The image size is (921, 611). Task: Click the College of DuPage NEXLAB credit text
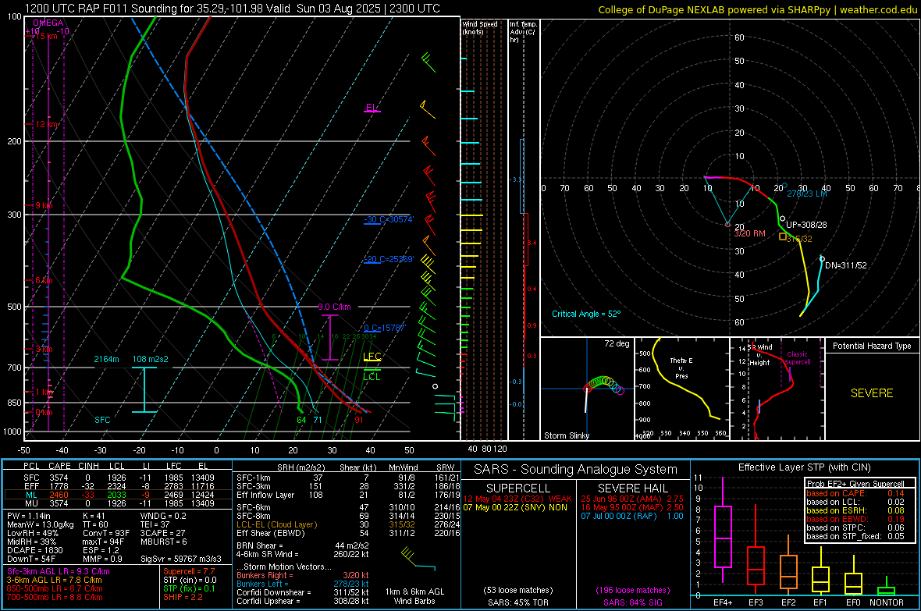(x=757, y=10)
